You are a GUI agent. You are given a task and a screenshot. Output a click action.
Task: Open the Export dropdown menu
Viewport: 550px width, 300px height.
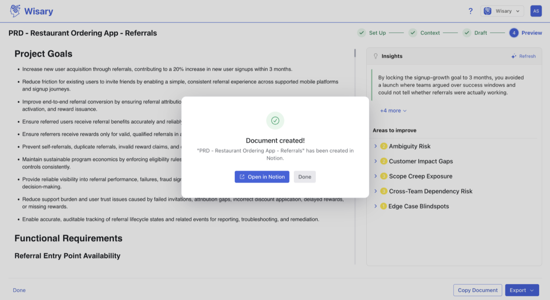[x=522, y=290]
